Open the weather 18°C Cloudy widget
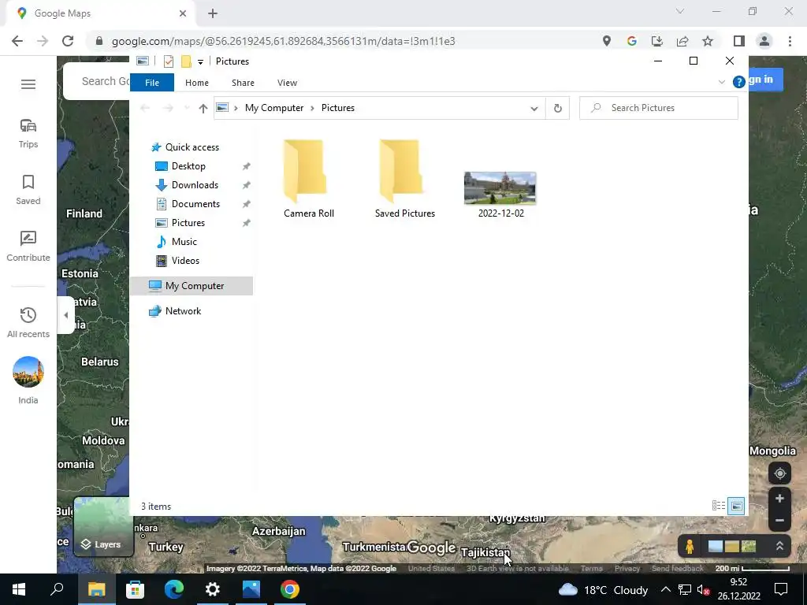Screen dimensions: 807x605 point(603,589)
